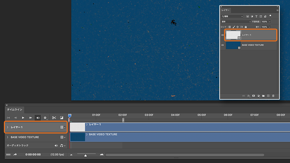Link layers icon at panel bottom

click(243, 96)
